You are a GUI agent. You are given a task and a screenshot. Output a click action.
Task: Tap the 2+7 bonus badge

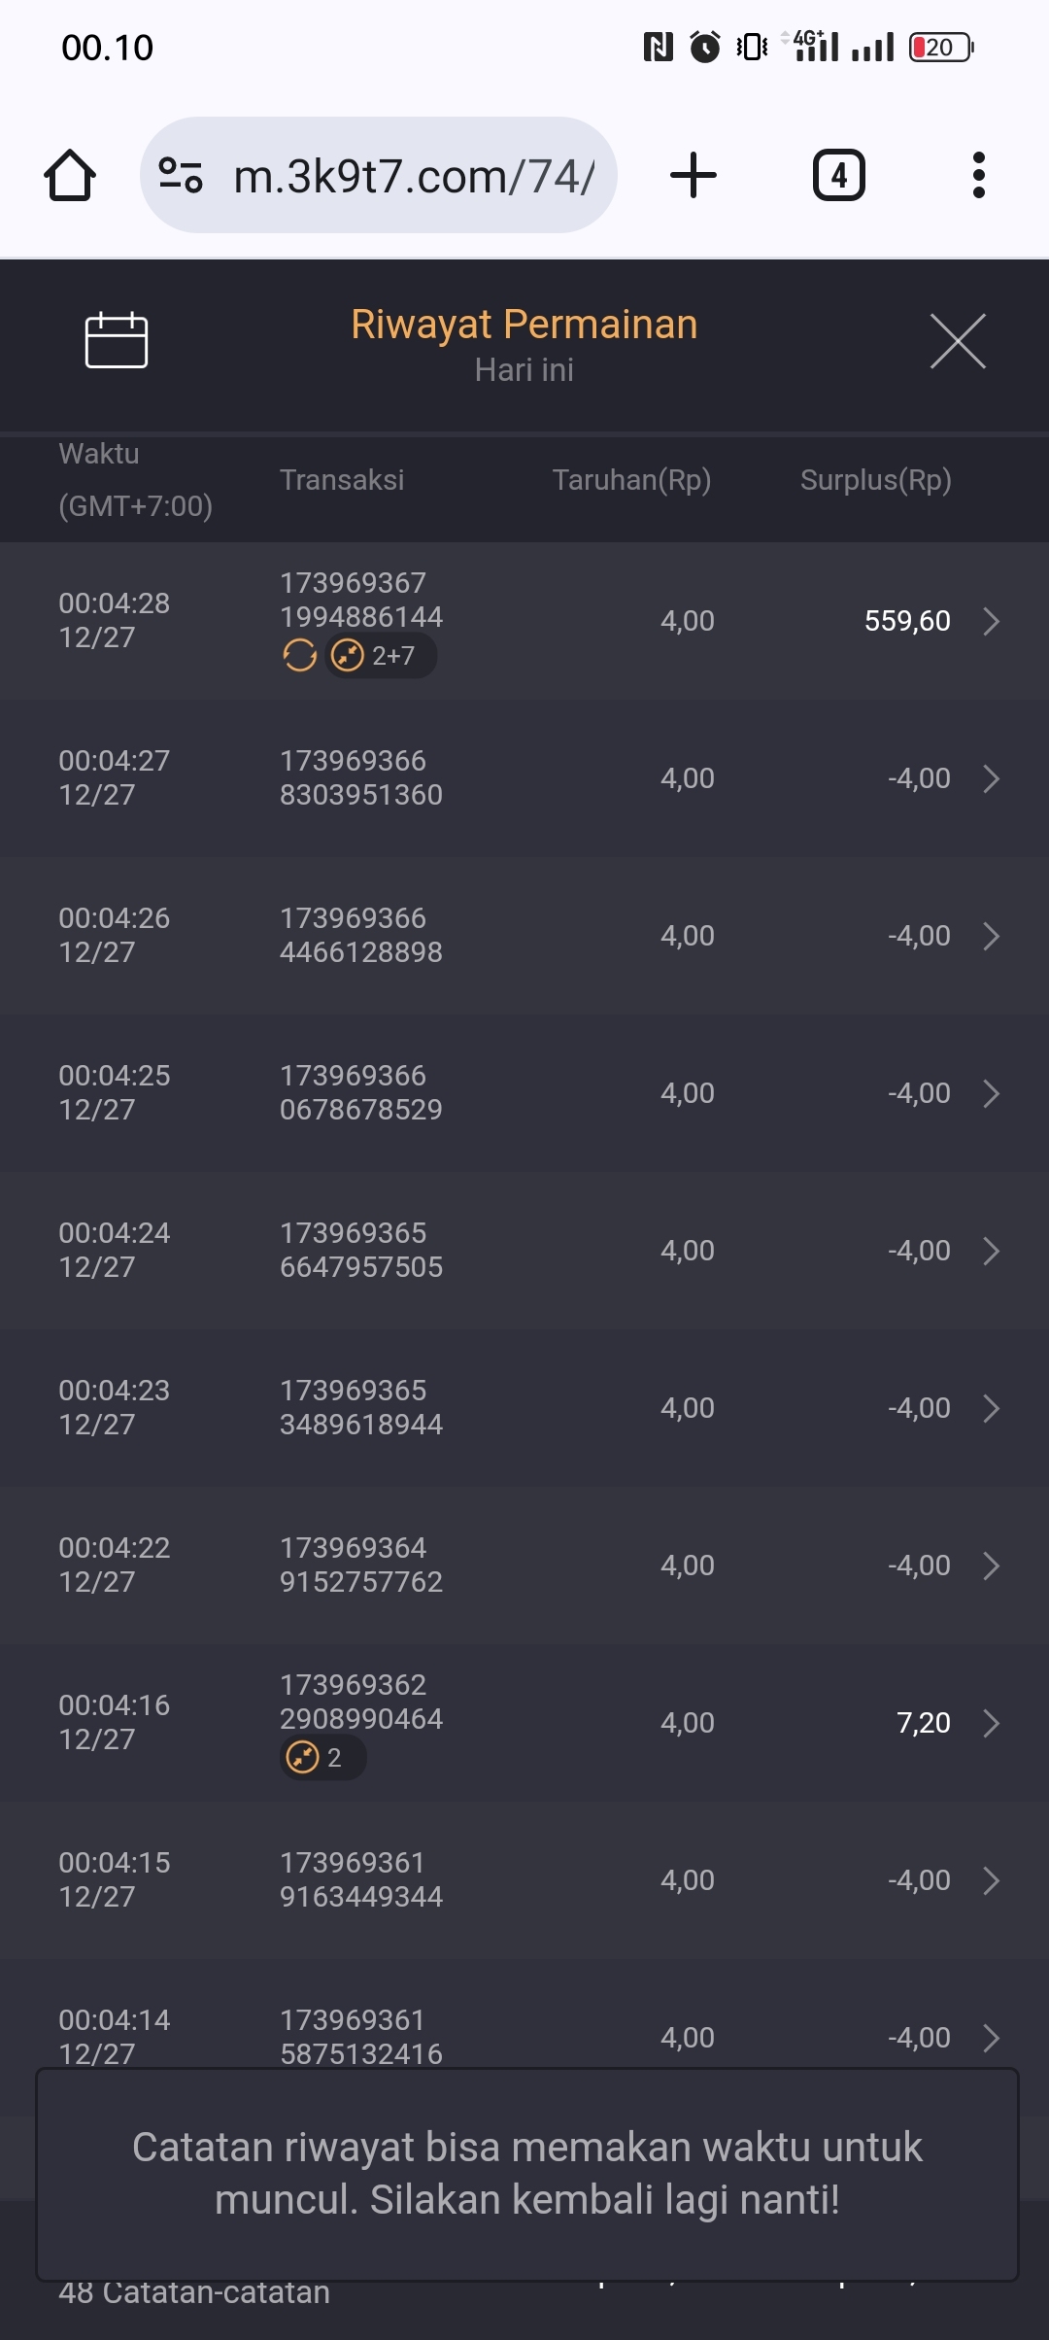click(381, 656)
